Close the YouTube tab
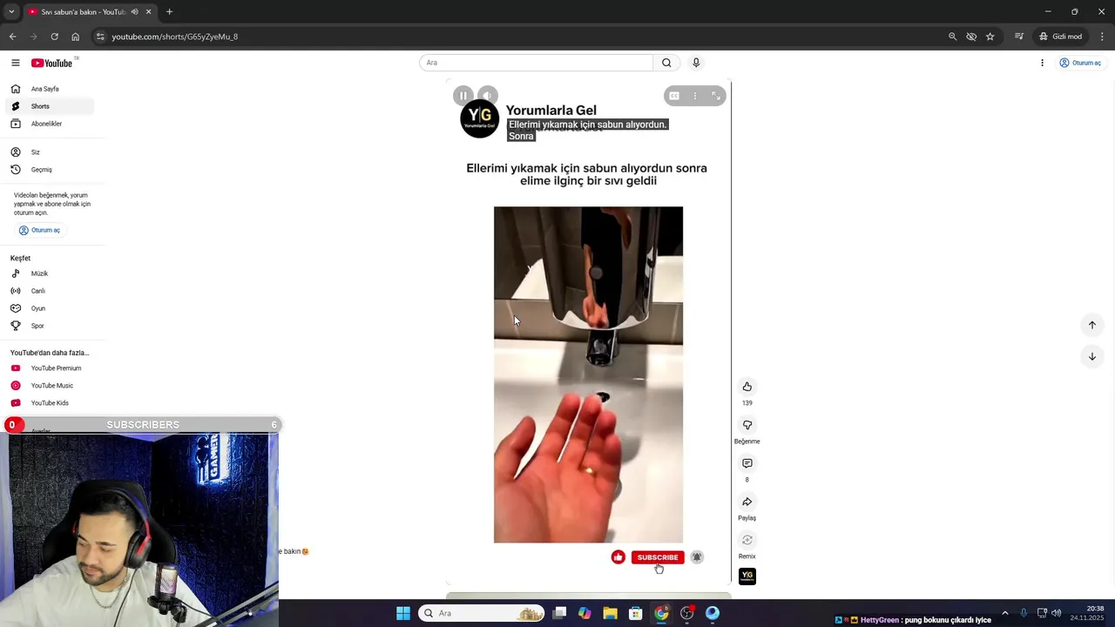 click(x=148, y=12)
